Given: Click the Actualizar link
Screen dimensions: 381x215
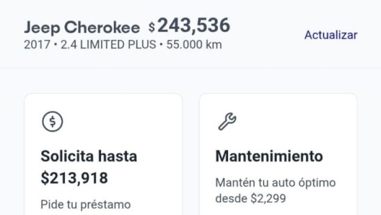Looking at the screenshot, I should click(331, 35).
